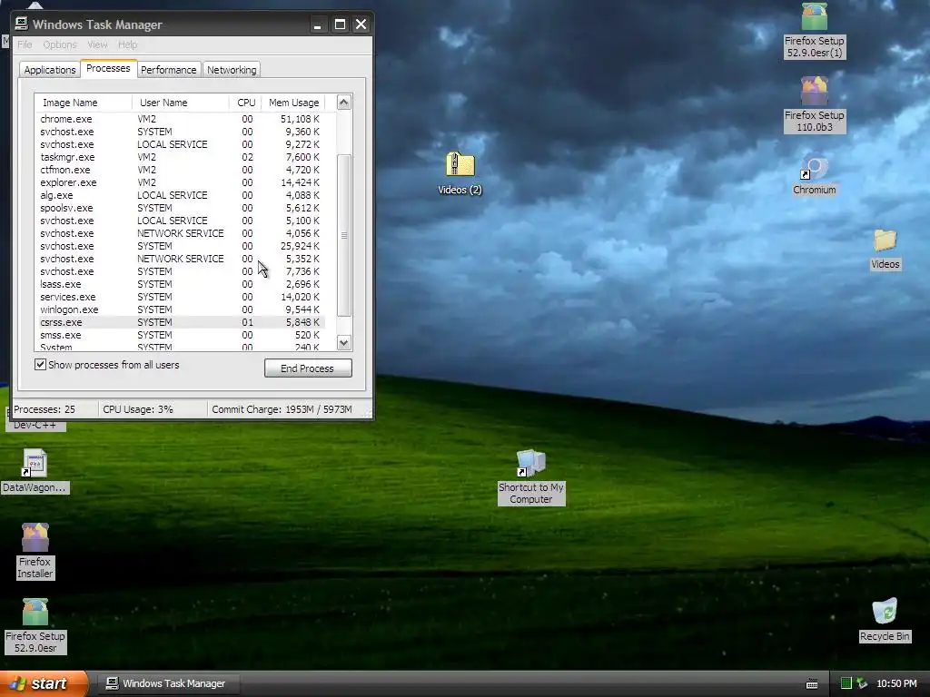
Task: Switch to the Networking tab
Action: (232, 70)
